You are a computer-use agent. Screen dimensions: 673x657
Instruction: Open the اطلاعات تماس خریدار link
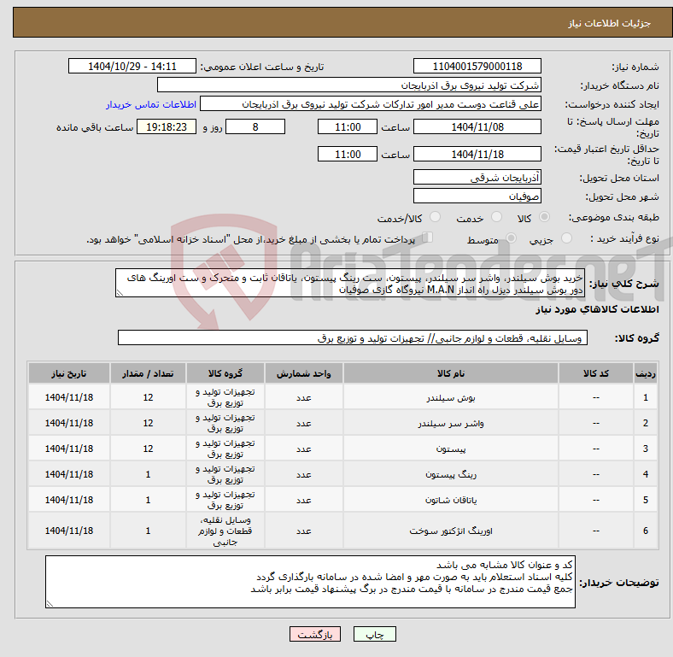[x=151, y=104]
